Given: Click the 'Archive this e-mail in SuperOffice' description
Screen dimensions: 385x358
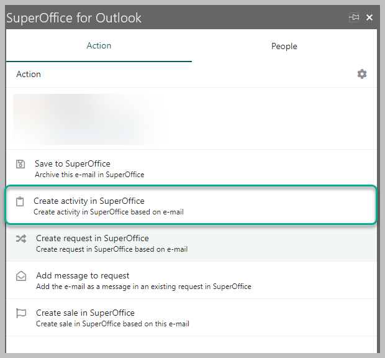Looking at the screenshot, I should [89, 175].
